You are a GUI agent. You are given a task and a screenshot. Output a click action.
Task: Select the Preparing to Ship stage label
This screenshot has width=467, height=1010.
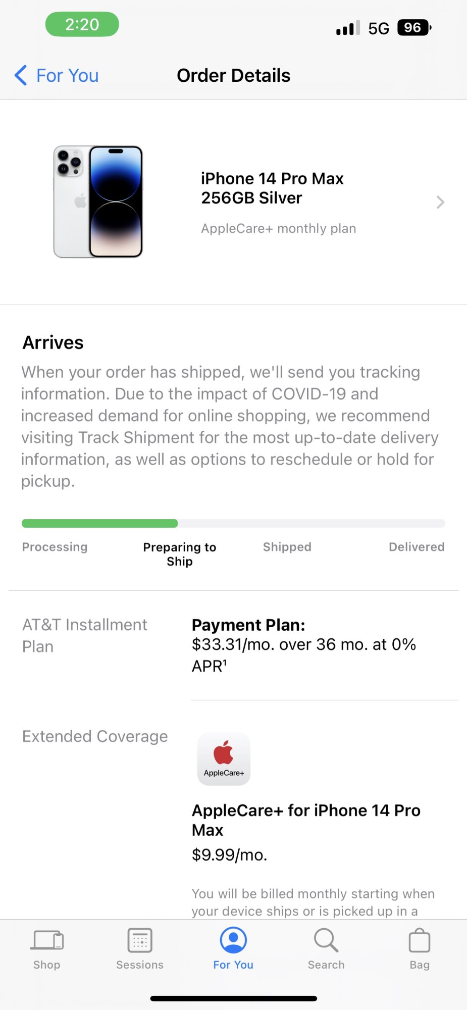[x=180, y=554]
